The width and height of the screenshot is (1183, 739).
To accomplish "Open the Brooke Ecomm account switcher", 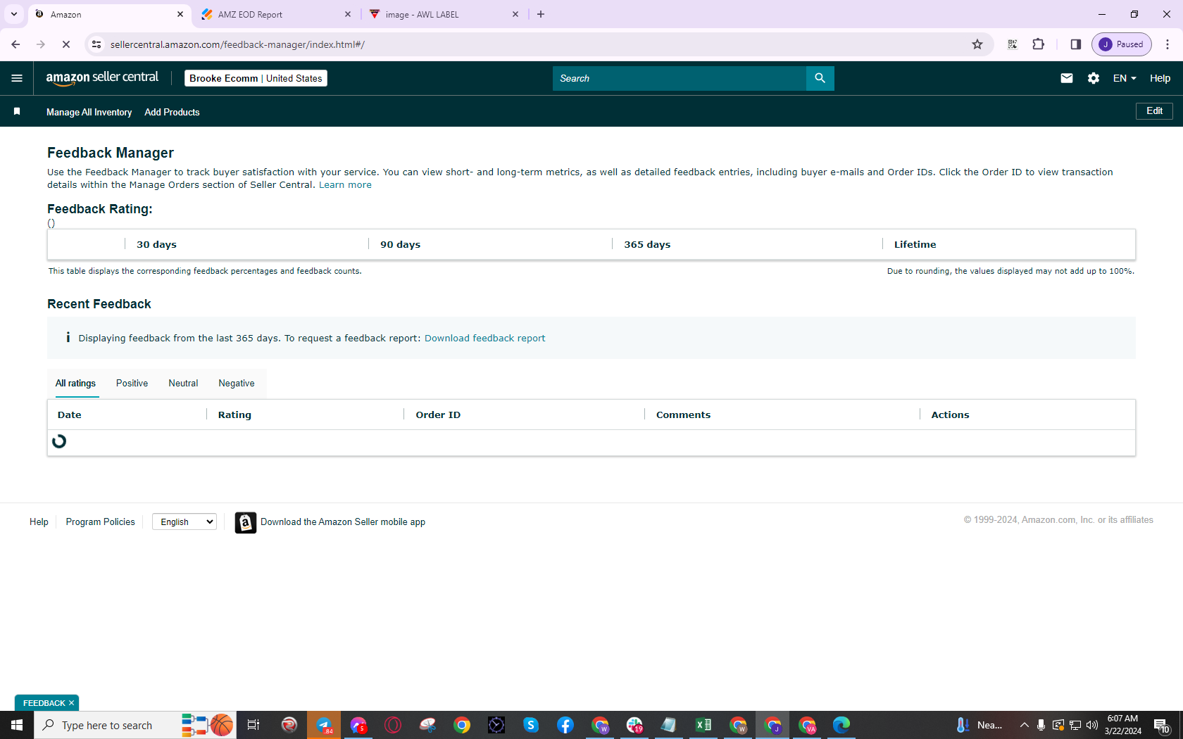I will 256,78.
